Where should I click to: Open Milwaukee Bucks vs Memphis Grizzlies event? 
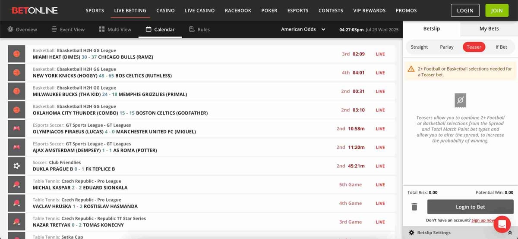202,91
